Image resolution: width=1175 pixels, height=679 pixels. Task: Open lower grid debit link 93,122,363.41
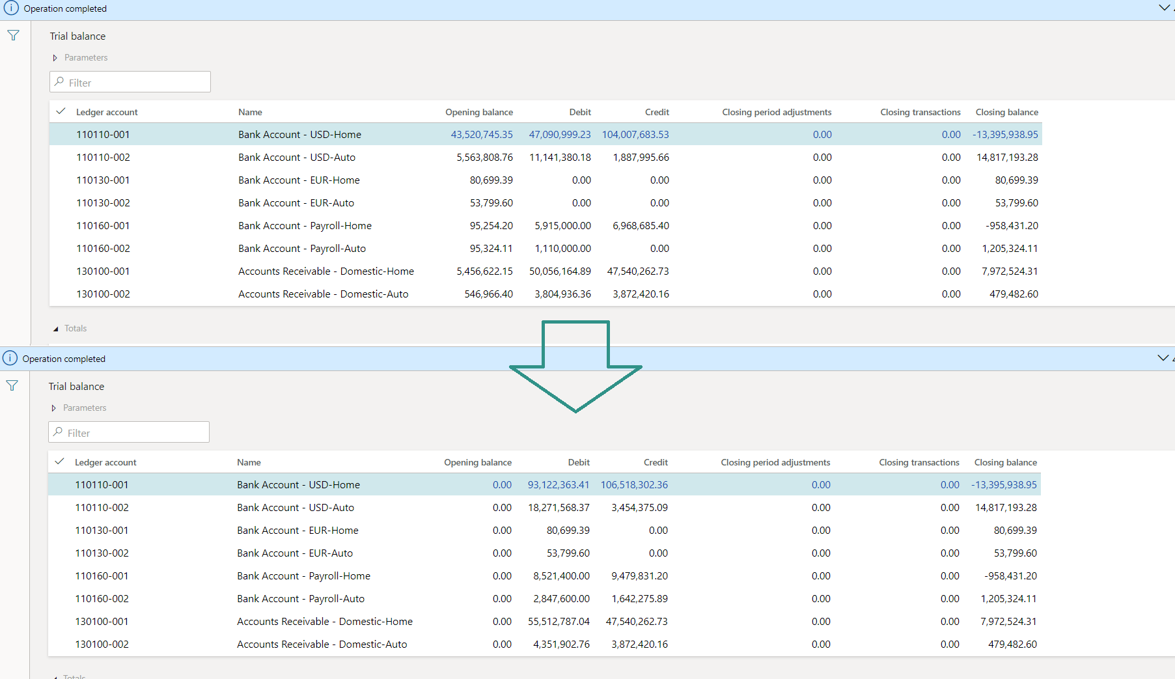tap(559, 484)
